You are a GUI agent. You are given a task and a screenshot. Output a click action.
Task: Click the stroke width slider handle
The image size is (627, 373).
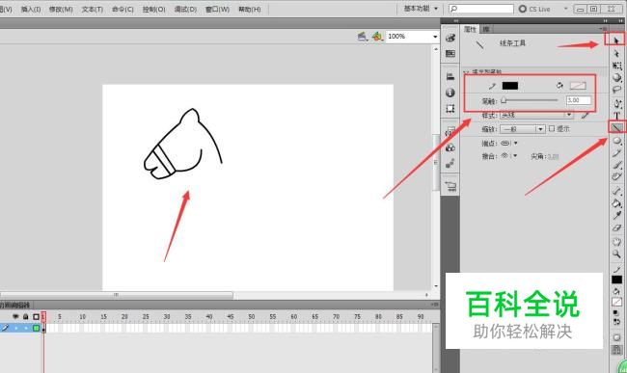pyautogui.click(x=504, y=100)
